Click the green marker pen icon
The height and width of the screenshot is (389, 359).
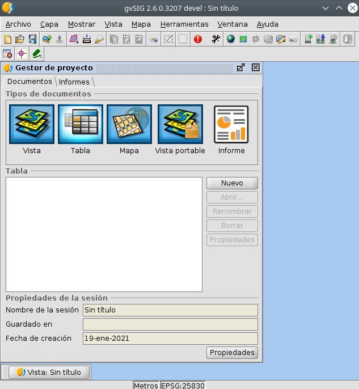click(37, 53)
